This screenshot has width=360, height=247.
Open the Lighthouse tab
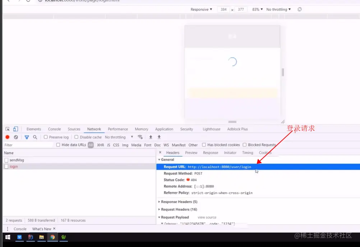[212, 129]
